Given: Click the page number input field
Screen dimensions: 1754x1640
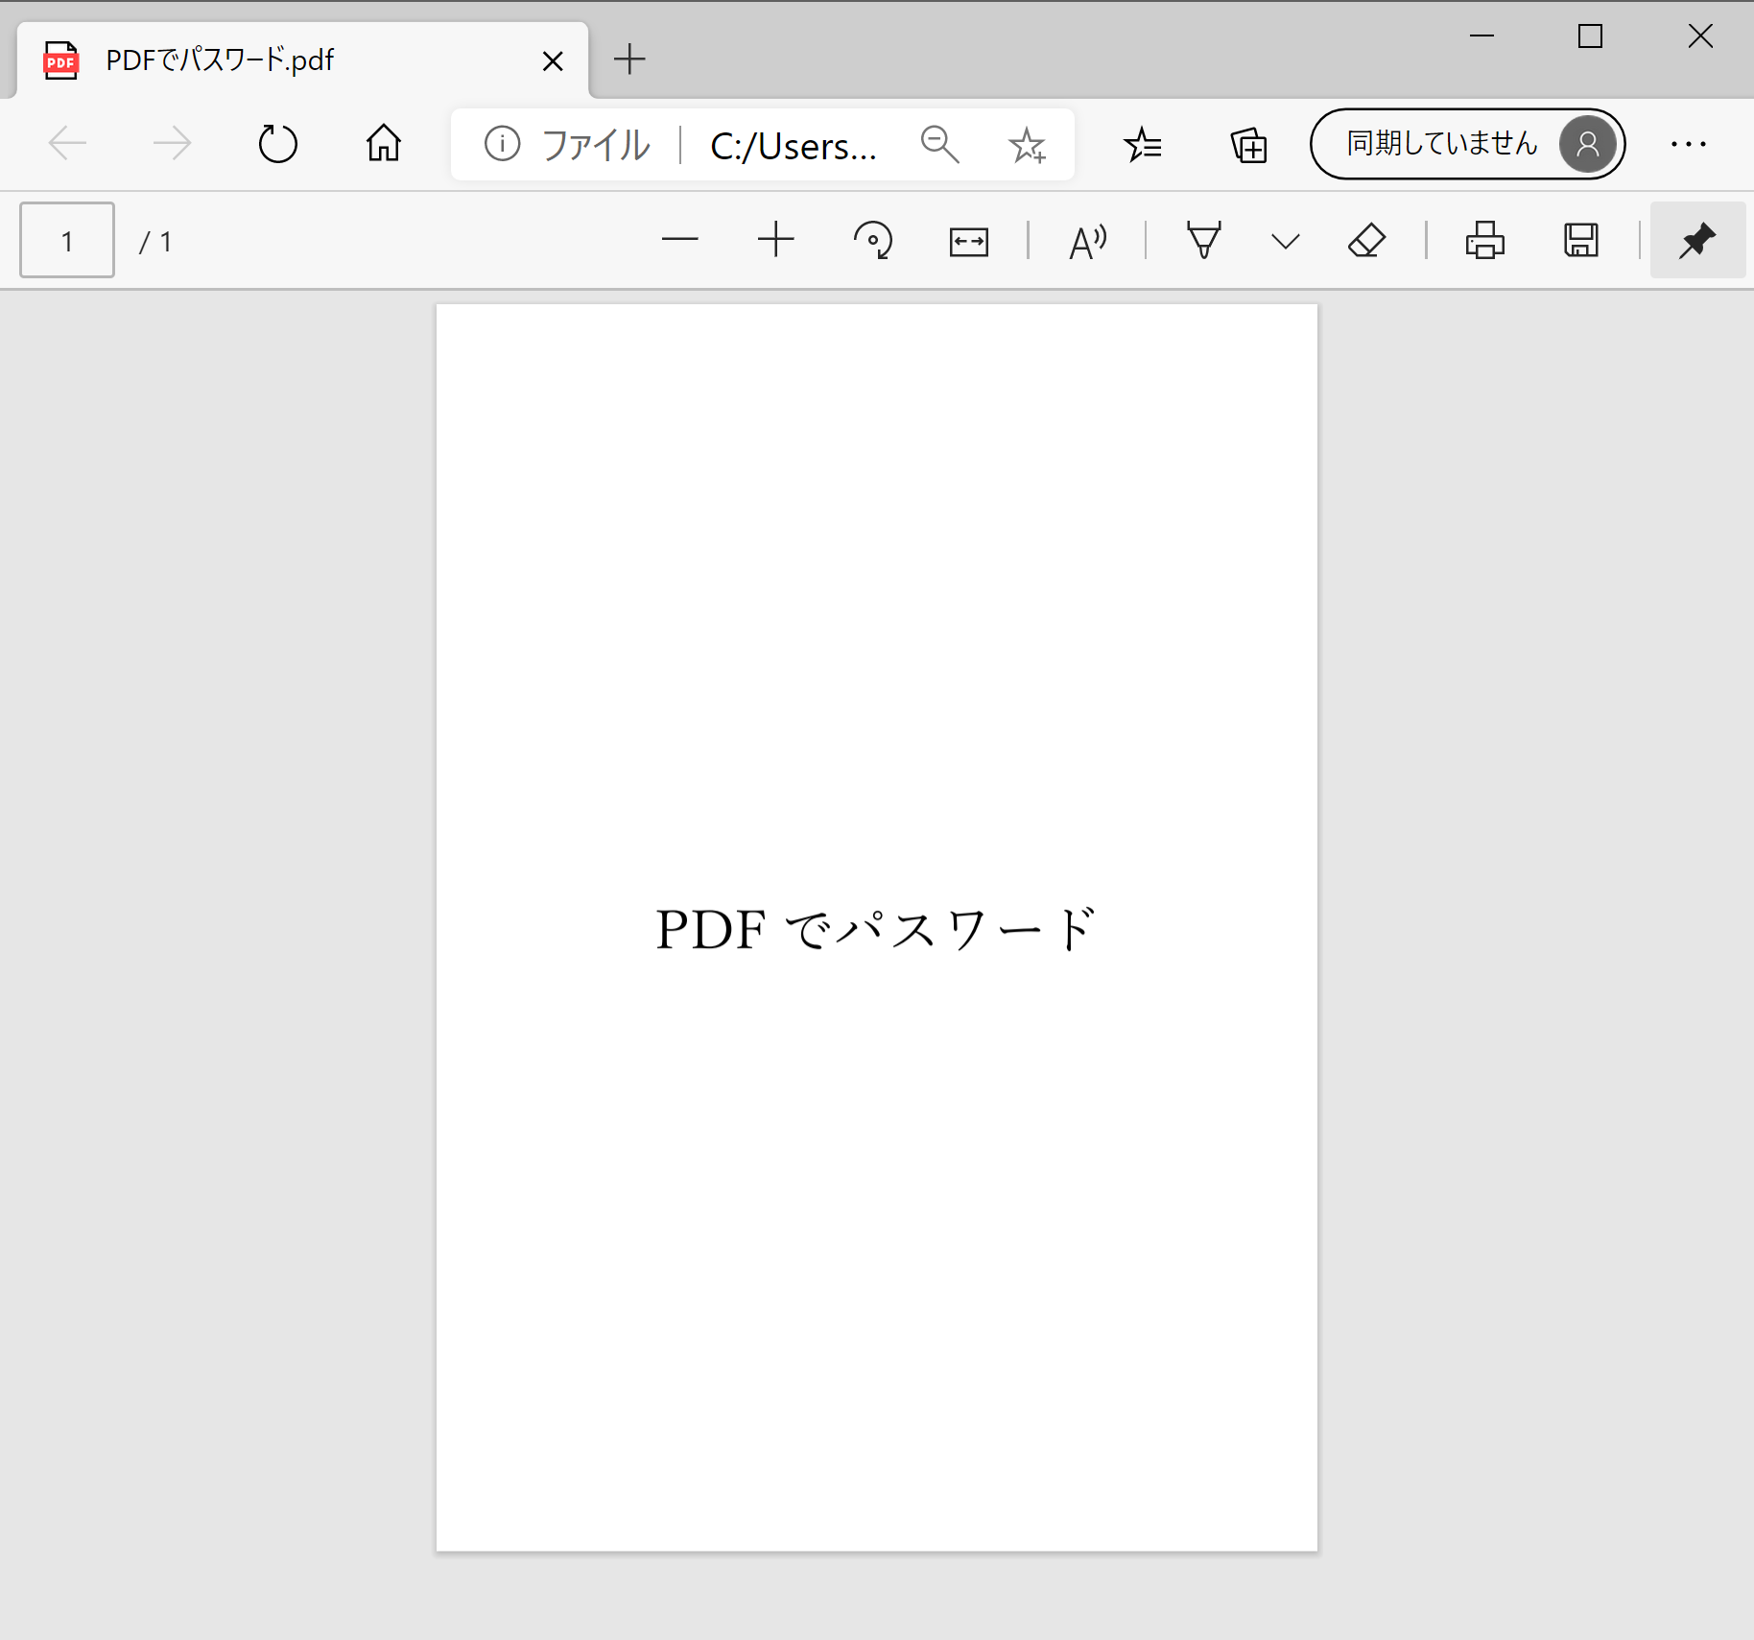Looking at the screenshot, I should click(66, 241).
